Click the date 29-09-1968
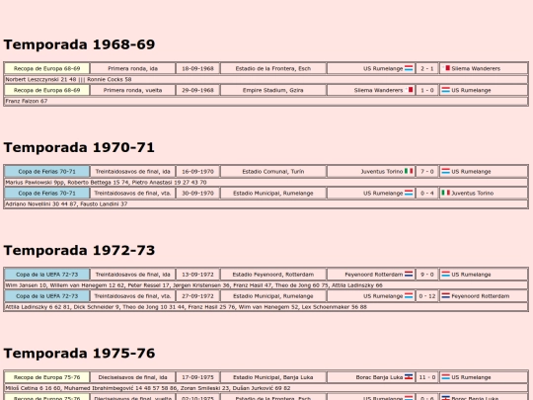This screenshot has width=533, height=400. (197, 90)
